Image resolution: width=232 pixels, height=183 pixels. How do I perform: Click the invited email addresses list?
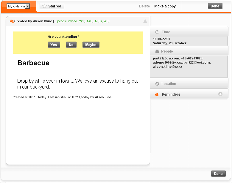point(182,62)
